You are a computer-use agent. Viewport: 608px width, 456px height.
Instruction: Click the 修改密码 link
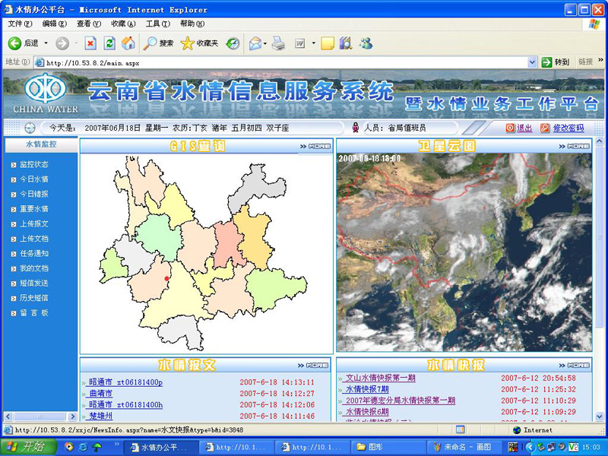568,128
